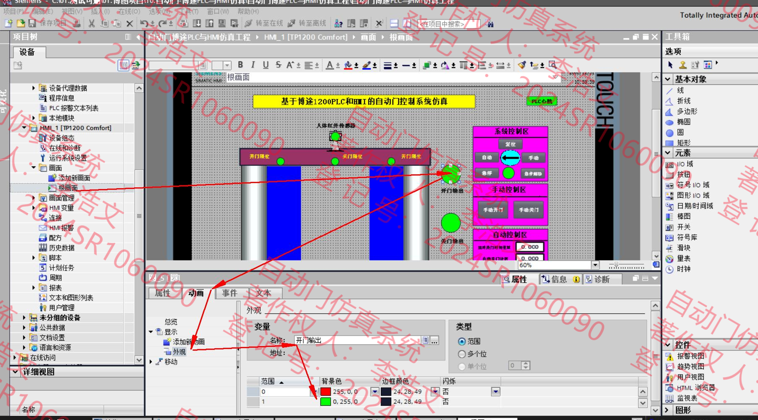Select the 范围 (range) type radio button
758x420 pixels.
pyautogui.click(x=462, y=341)
